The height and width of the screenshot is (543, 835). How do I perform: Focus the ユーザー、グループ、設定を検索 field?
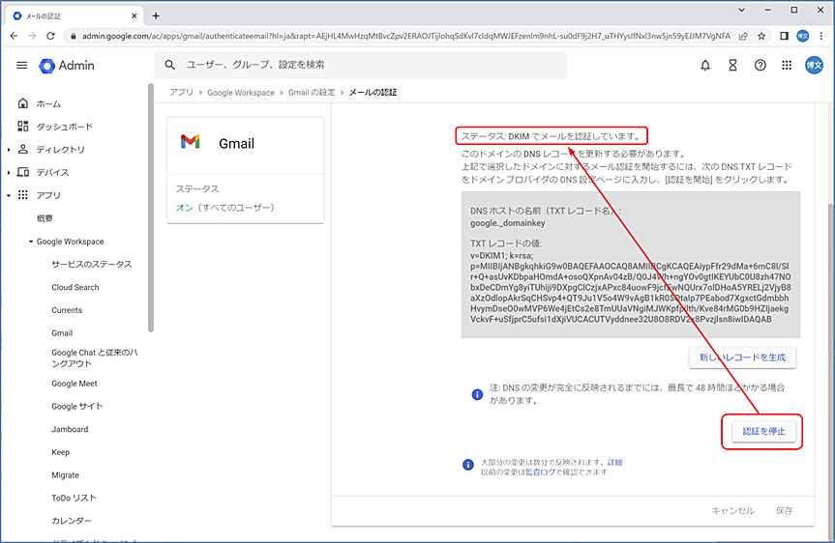pos(361,65)
